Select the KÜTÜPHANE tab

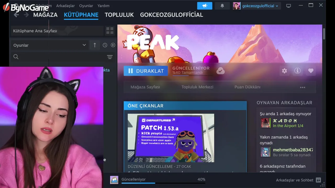[x=81, y=15]
